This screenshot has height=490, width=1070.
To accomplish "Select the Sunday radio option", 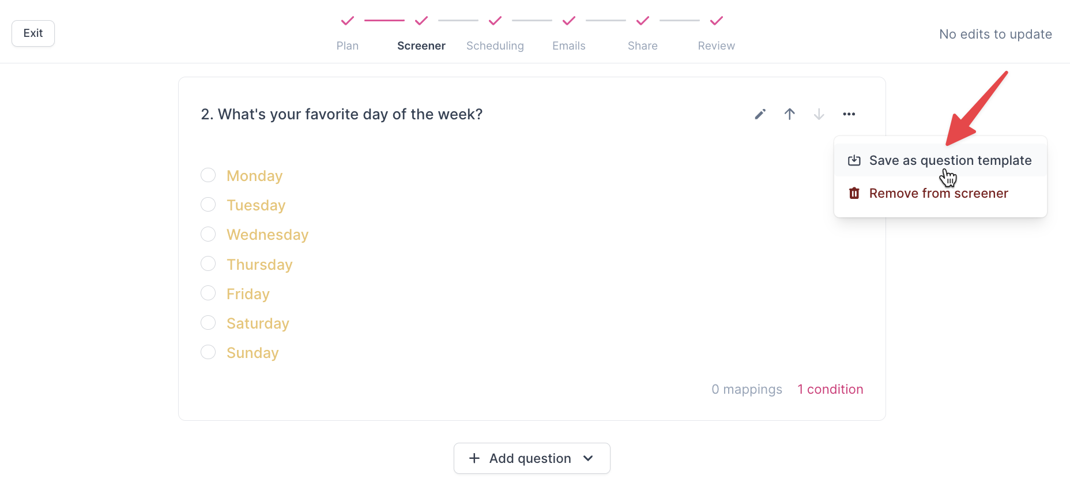I will point(208,352).
